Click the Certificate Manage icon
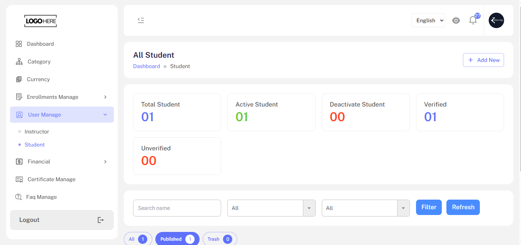Viewport: 521px width, 245px height. [19, 179]
